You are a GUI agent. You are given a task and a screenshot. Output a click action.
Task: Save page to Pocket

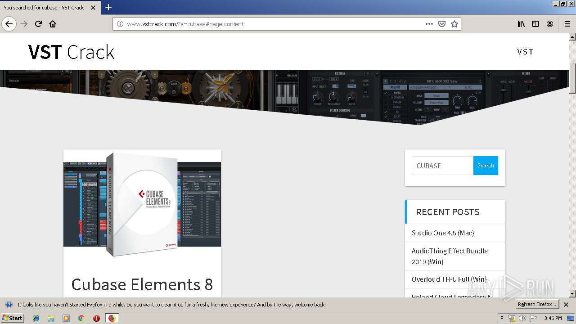coord(442,24)
